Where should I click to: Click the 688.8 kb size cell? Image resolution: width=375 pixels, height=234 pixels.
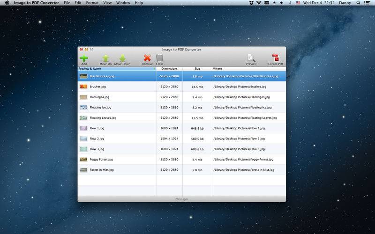(x=197, y=149)
